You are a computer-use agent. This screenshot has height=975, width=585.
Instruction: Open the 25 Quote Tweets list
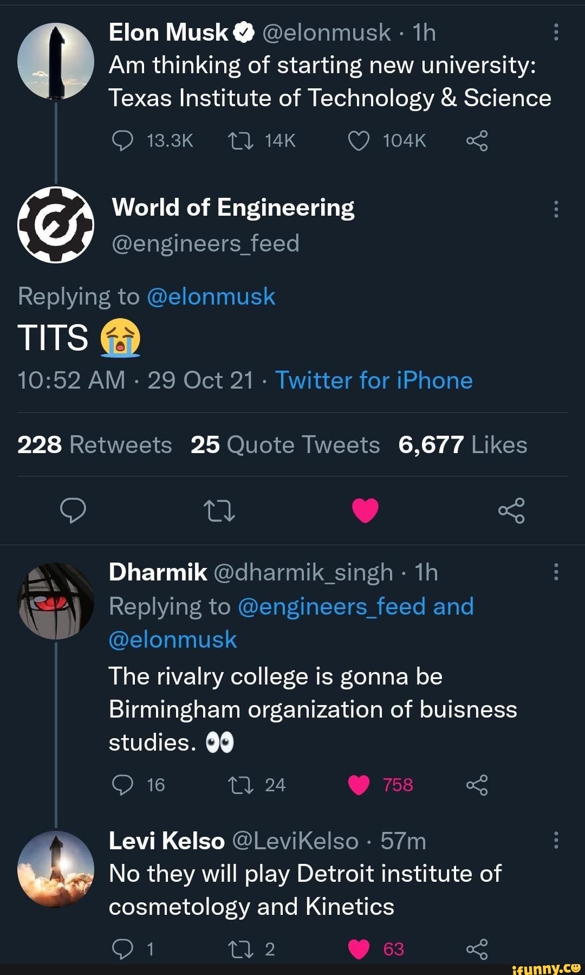(284, 444)
